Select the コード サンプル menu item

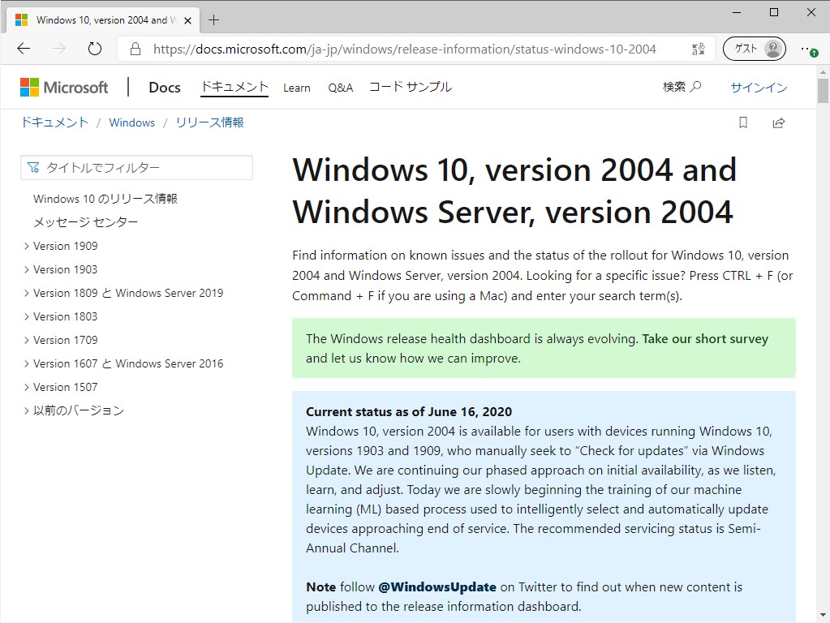[x=411, y=87]
